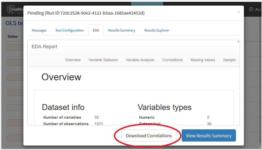
Task: Navigate to Variable Statuses section
Action: (x=103, y=60)
